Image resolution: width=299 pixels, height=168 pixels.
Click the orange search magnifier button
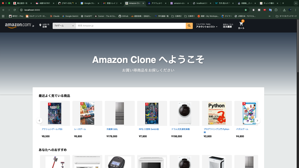[189, 26]
